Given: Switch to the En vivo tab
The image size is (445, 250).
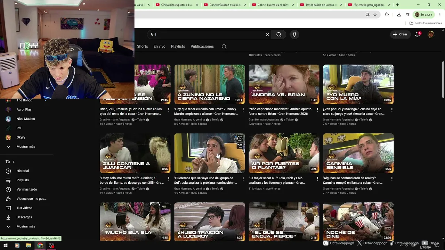Looking at the screenshot, I should pos(160,47).
